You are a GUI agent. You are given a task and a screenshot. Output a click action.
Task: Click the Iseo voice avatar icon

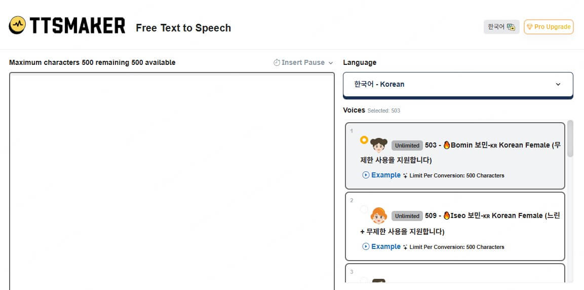pos(378,215)
